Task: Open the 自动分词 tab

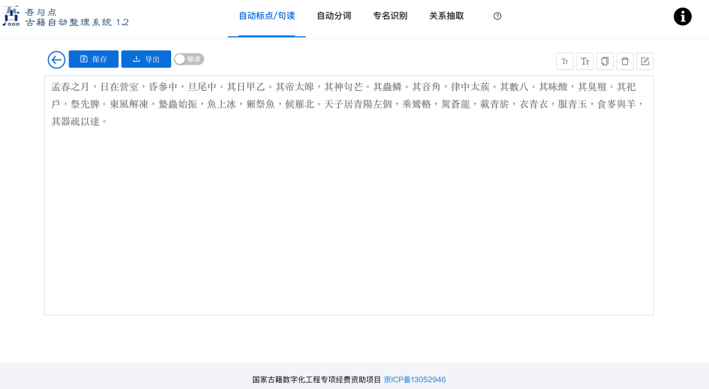Action: click(x=334, y=16)
